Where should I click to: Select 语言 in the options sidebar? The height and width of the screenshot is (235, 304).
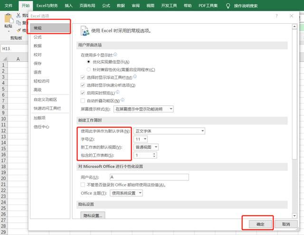[50, 72]
